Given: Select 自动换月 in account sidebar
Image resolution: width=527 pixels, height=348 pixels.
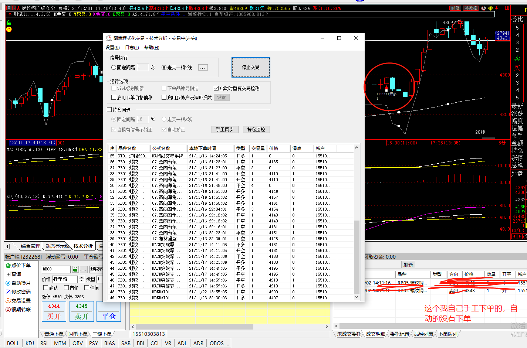Looking at the screenshot, I should (x=18, y=283).
